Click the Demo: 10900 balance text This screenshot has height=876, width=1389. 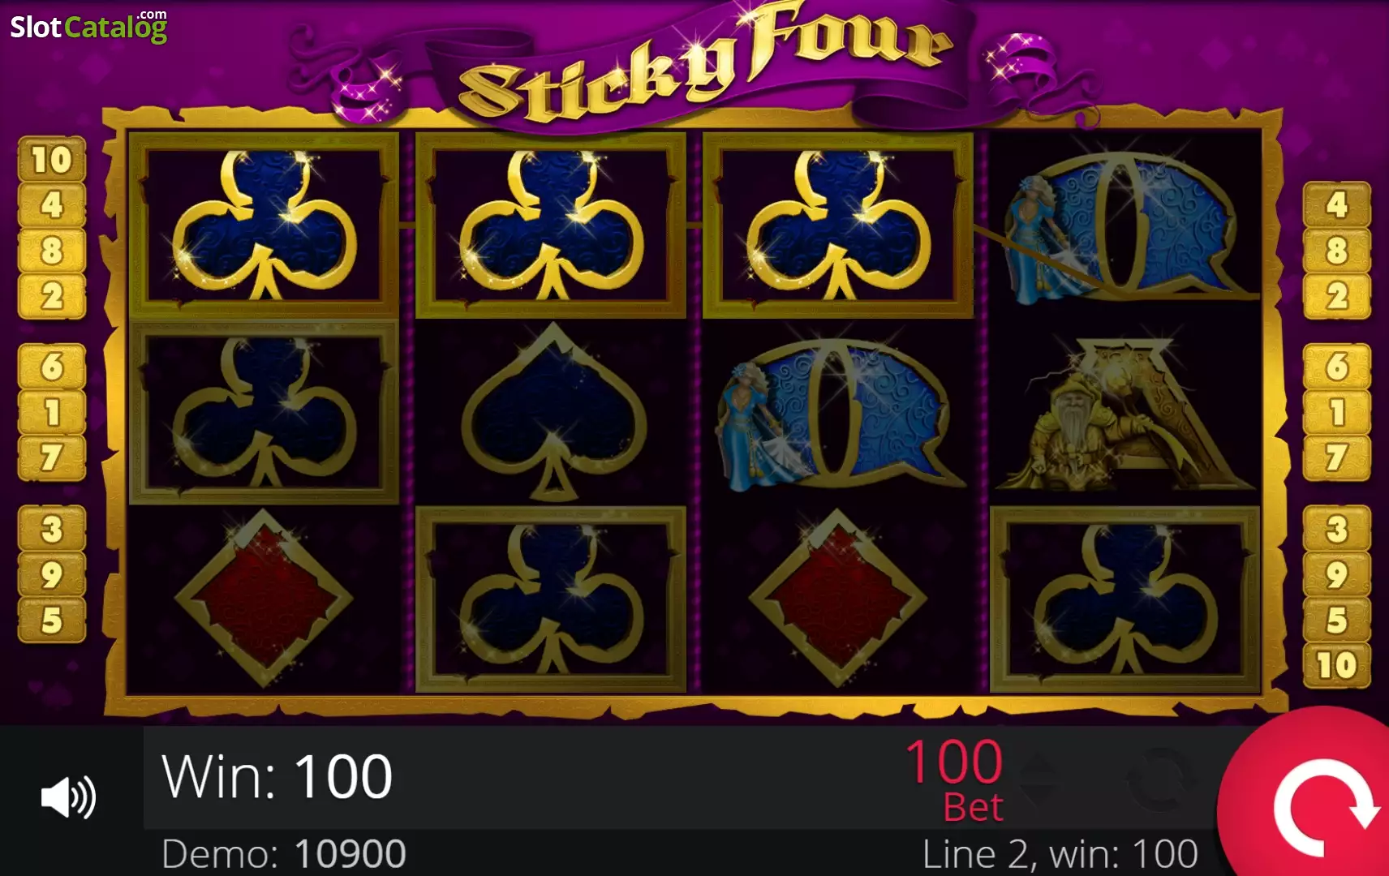point(283,854)
